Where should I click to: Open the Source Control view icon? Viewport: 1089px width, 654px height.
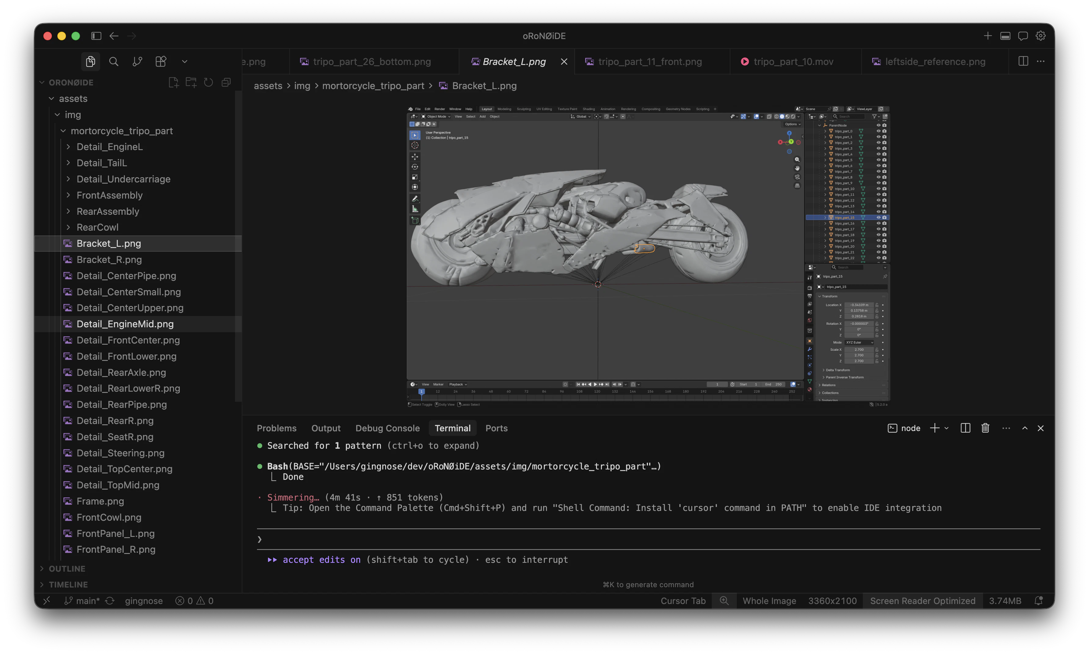pos(137,61)
